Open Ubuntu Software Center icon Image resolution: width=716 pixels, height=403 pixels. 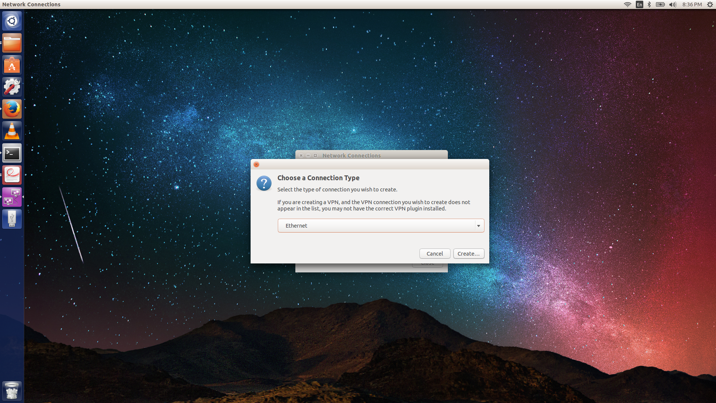[12, 65]
